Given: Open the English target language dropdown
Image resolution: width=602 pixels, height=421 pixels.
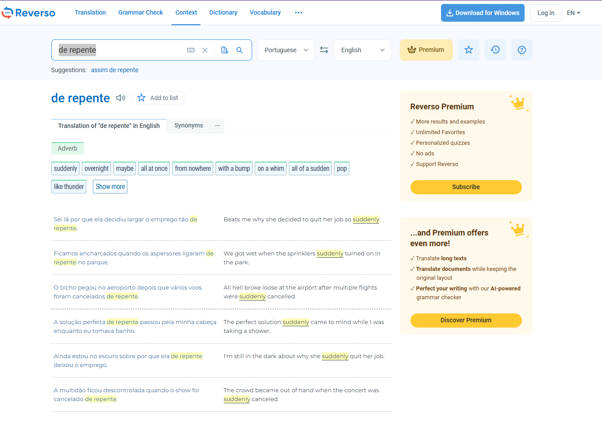Looking at the screenshot, I should click(x=362, y=50).
